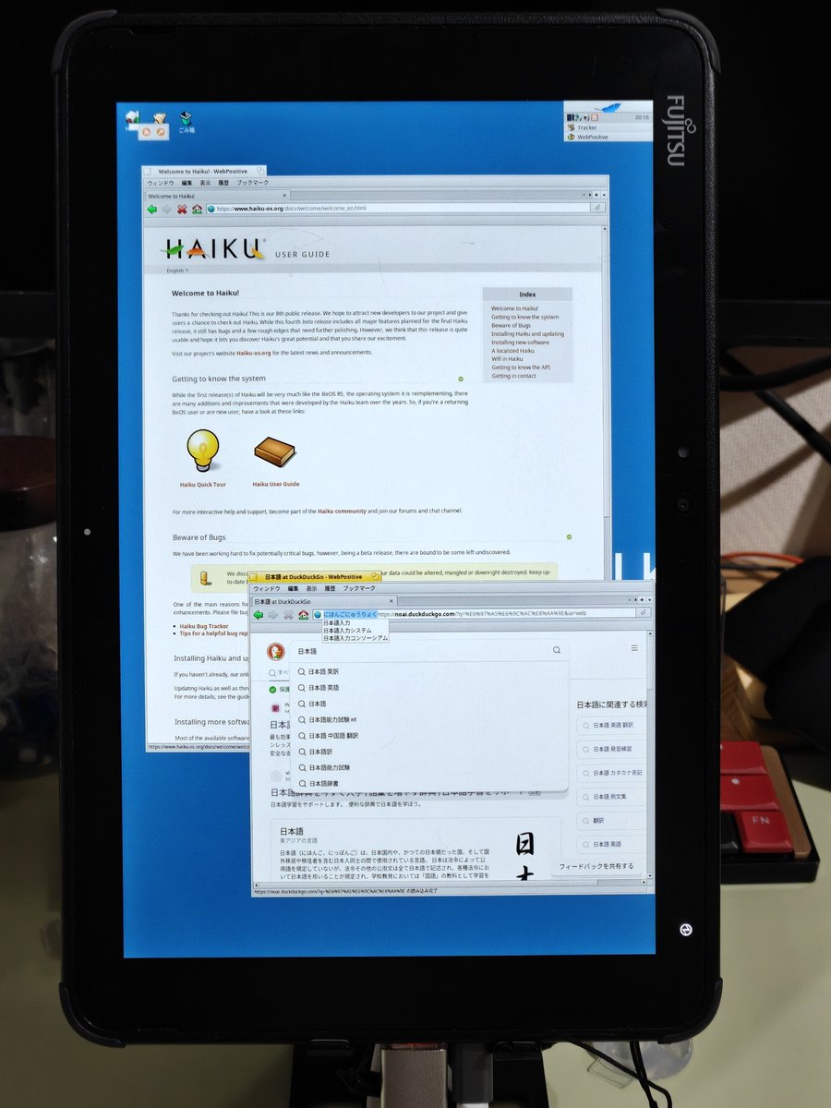Screen dimensions: 831x1108
Task: Click the DuckDuckGo duck logo
Action: [x=274, y=651]
